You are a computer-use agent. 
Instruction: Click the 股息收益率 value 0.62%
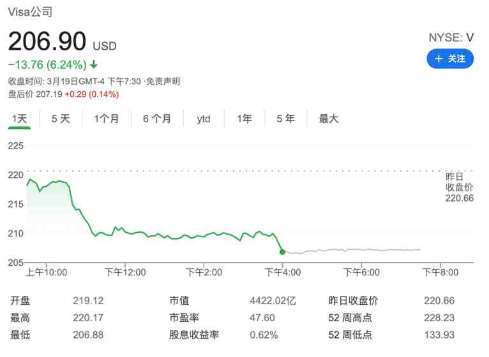264,335
